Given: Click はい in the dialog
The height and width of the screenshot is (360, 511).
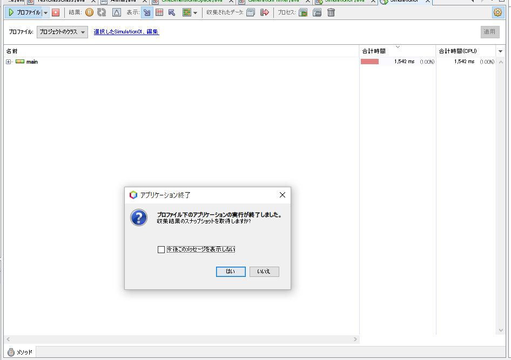Looking at the screenshot, I should 231,271.
